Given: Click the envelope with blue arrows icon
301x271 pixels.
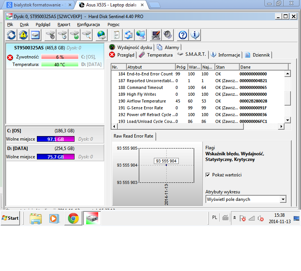Looking at the screenshot, I should pyautogui.click(x=128, y=35).
